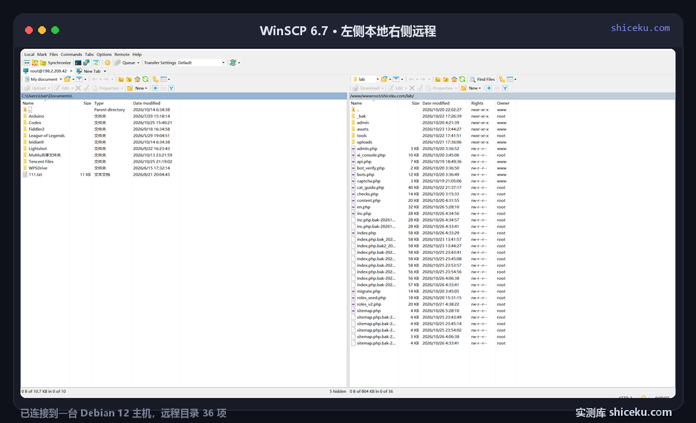Sort remote panel by Owner column
Screen dimensions: 696x423
coord(505,103)
